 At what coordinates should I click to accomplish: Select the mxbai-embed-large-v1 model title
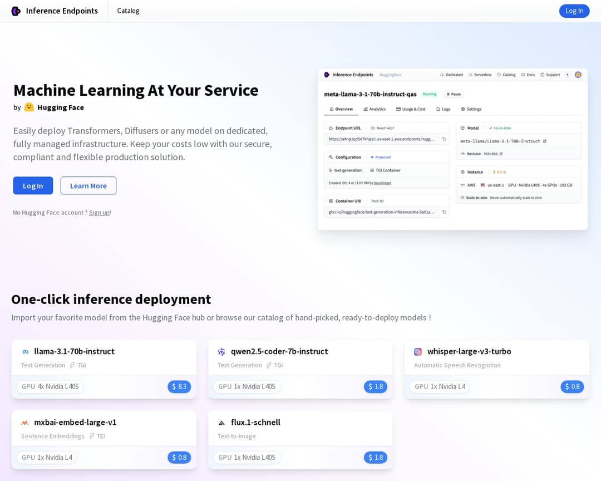pyautogui.click(x=75, y=423)
